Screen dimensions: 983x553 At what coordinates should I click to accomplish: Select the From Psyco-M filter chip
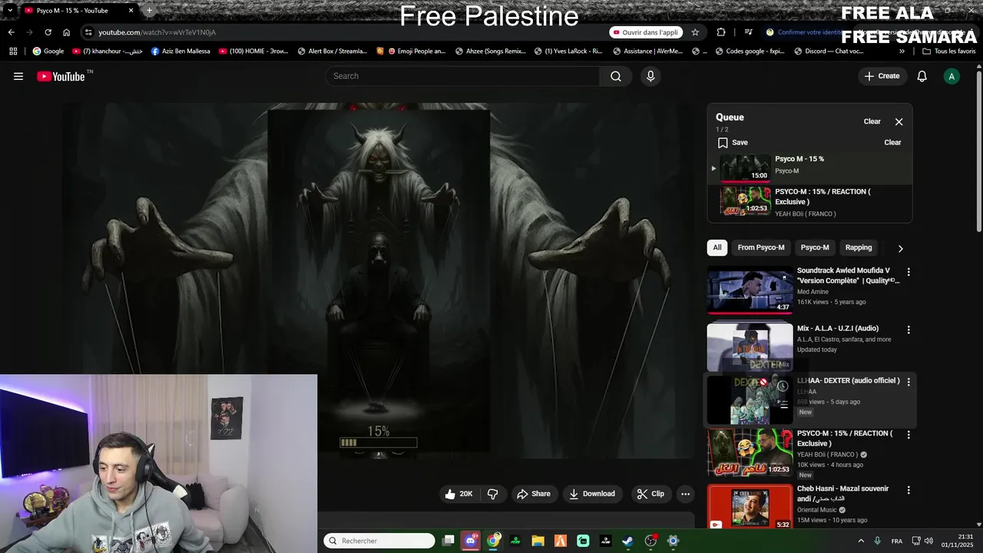(761, 247)
